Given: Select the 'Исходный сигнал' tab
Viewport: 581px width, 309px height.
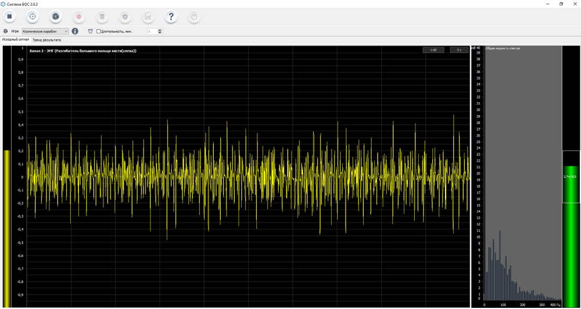Looking at the screenshot, I should tap(16, 40).
